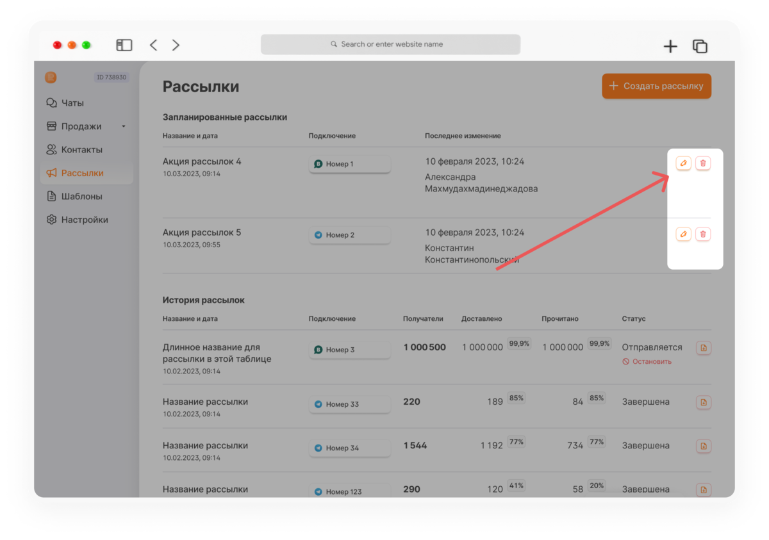769x540 pixels.
Task: Click the ID 738930 badge
Action: click(112, 78)
